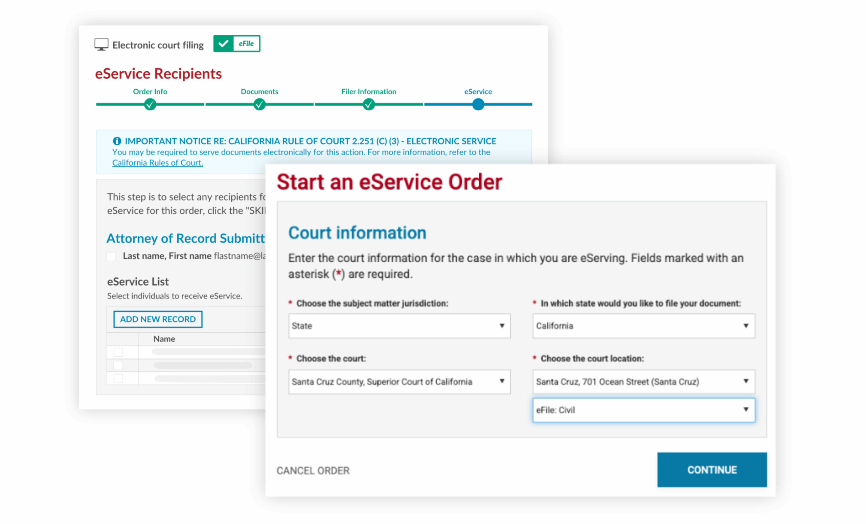Image resolution: width=866 pixels, height=524 pixels.
Task: Click the Name column header in eService list
Action: point(164,339)
